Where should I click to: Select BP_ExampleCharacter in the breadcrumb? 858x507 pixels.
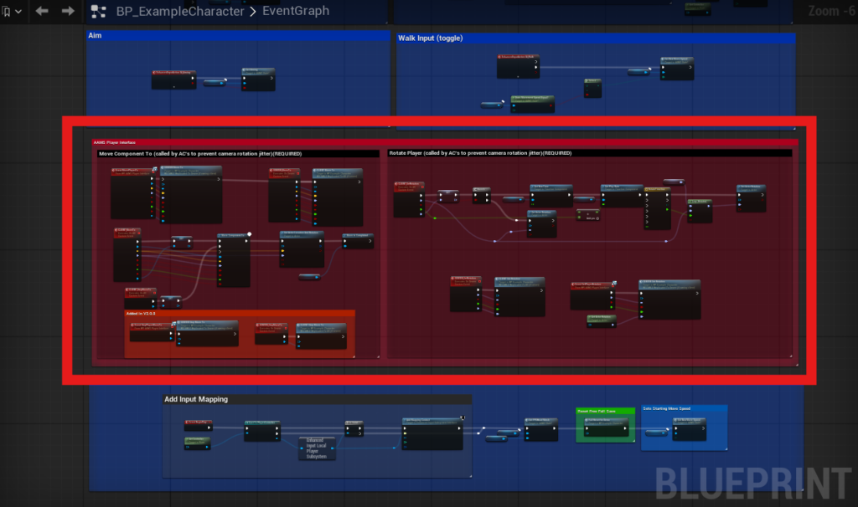click(x=180, y=12)
